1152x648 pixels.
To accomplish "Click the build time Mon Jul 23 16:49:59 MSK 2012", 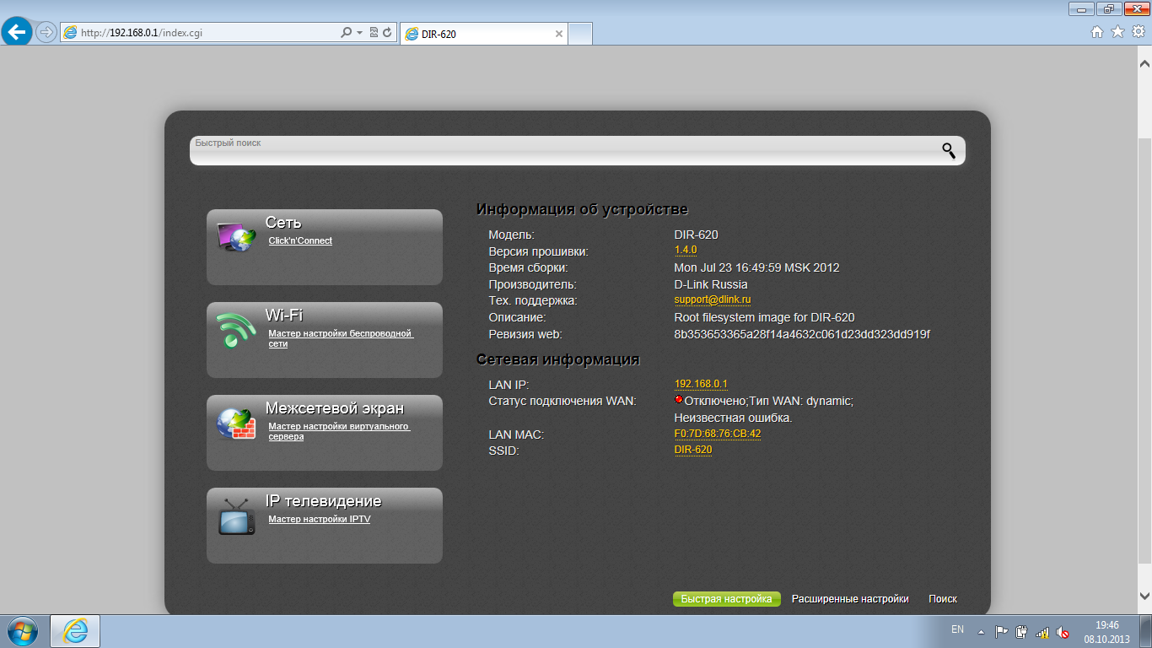I will [757, 267].
